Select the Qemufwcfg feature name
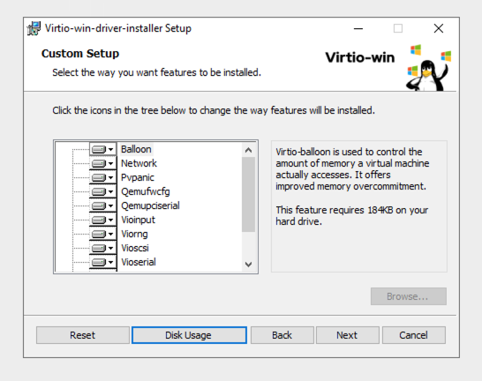 [145, 191]
